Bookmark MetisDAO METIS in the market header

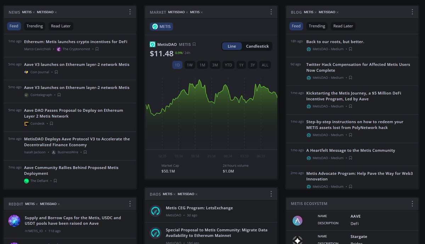(x=194, y=45)
